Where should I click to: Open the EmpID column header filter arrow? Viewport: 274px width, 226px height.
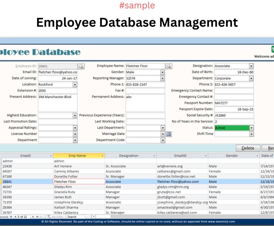click(51, 156)
